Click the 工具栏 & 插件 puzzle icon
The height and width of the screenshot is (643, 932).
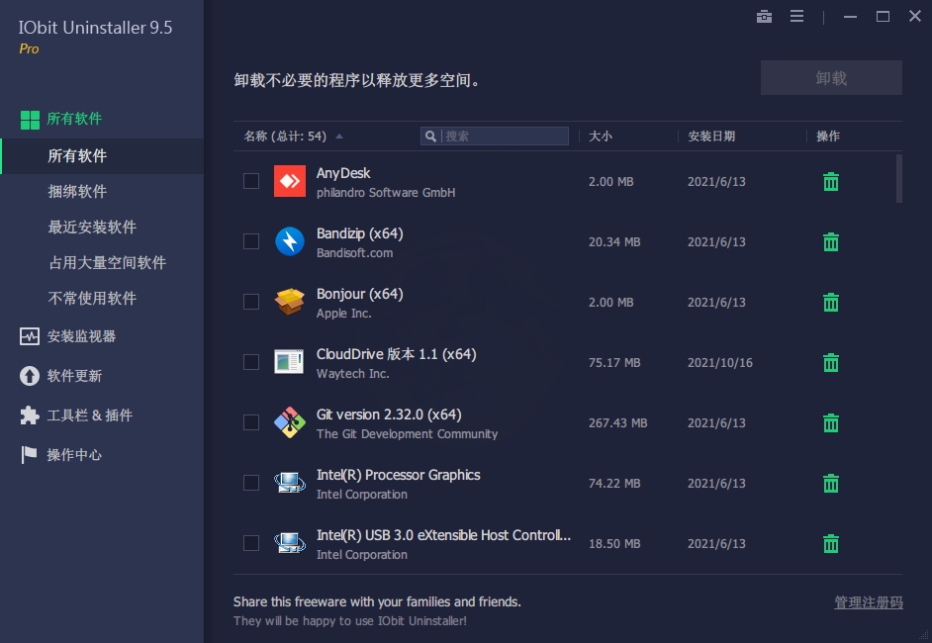click(x=29, y=415)
